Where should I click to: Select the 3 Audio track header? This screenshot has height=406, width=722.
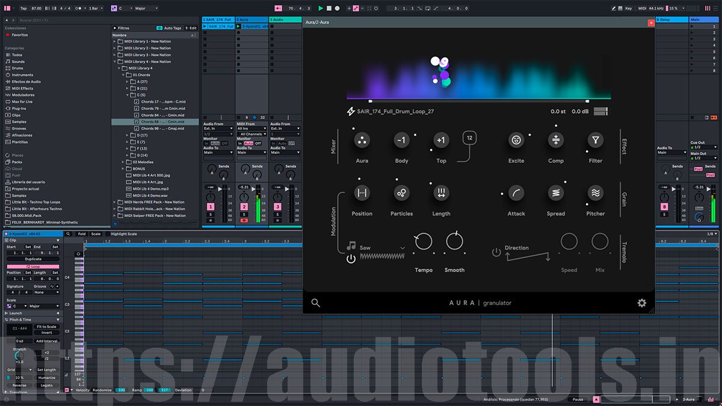point(285,20)
